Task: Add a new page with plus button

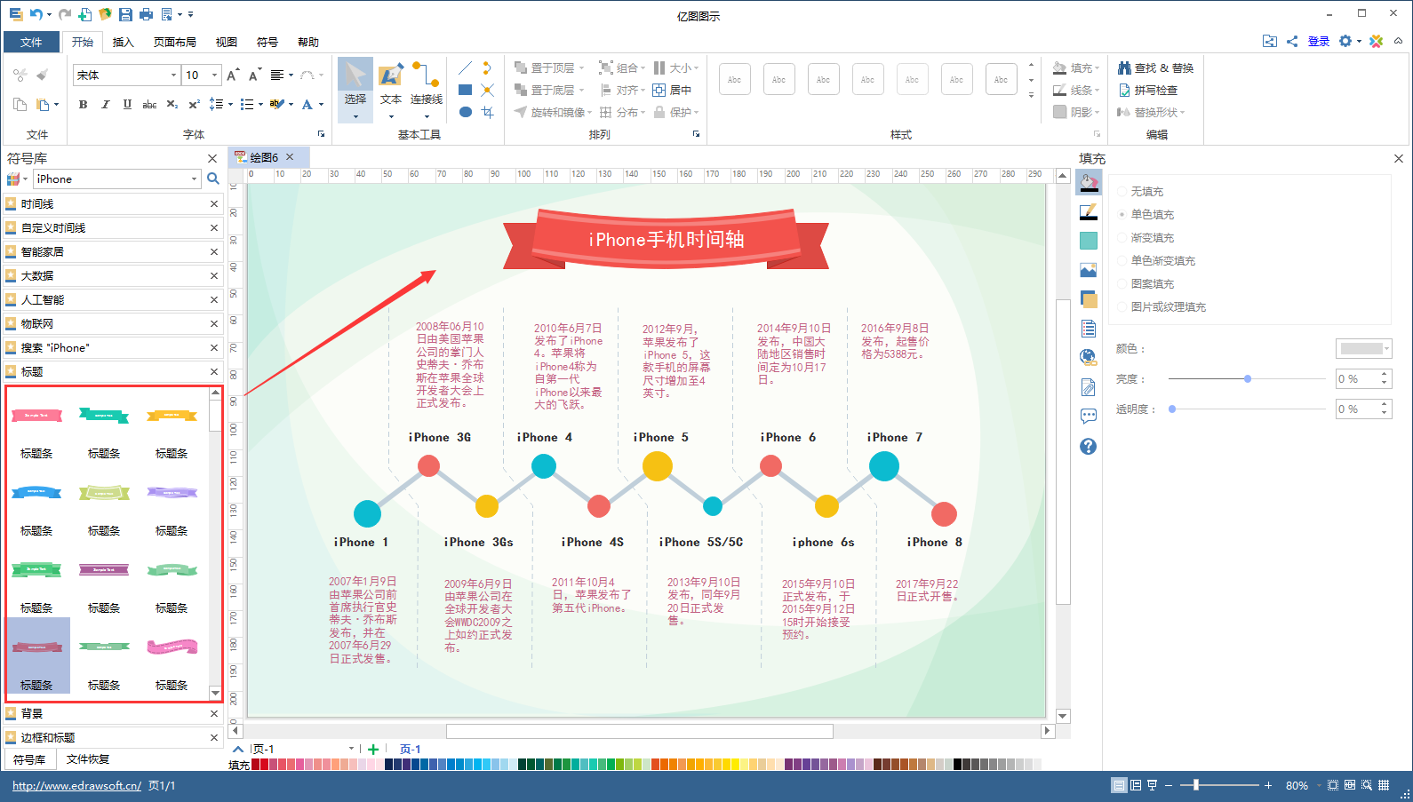Action: coord(373,750)
